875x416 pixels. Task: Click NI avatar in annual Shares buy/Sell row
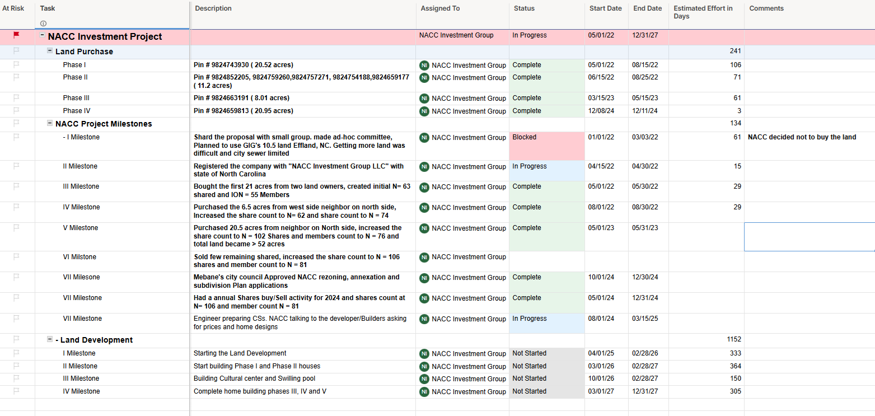pos(424,298)
